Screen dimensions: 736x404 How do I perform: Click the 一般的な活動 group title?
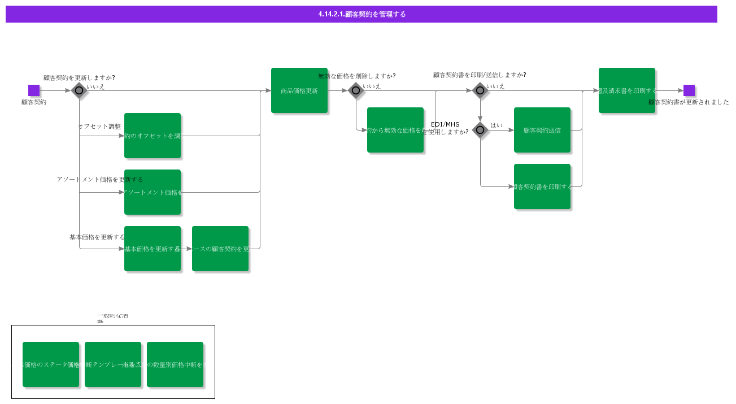pyautogui.click(x=112, y=318)
